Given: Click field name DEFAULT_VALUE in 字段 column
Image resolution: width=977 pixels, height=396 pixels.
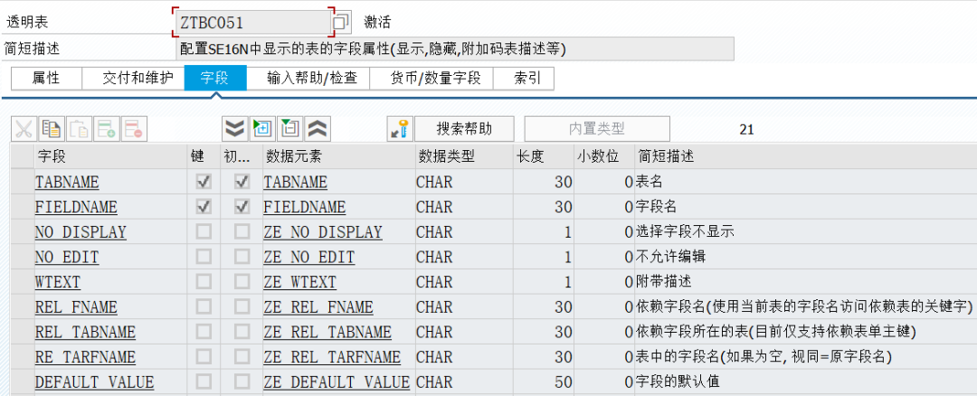Looking at the screenshot, I should (94, 382).
